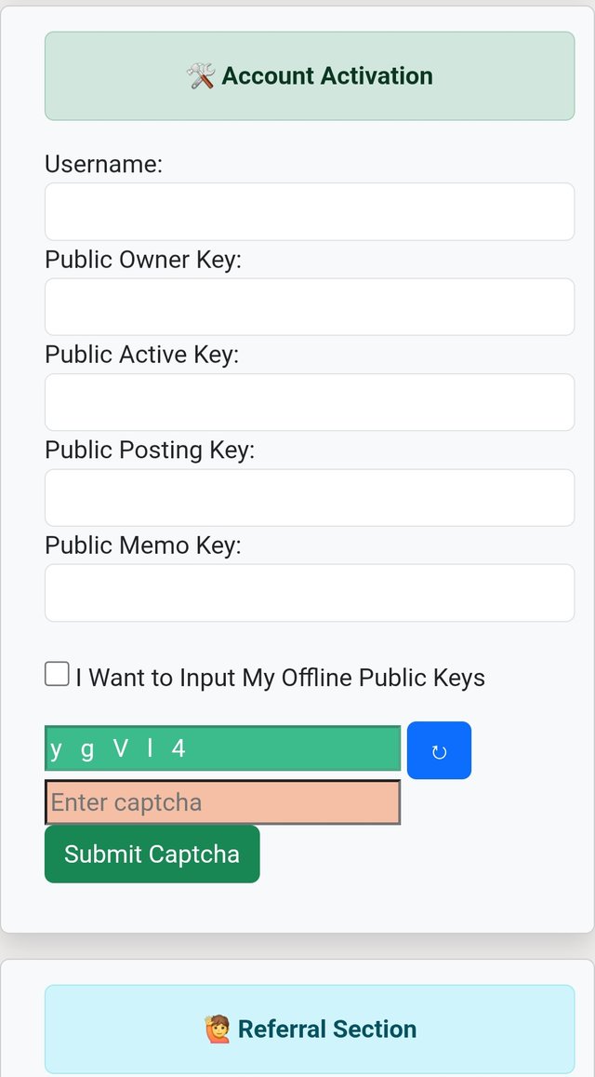Focus the Public Memo Key field
This screenshot has height=1077, width=595.
point(310,593)
